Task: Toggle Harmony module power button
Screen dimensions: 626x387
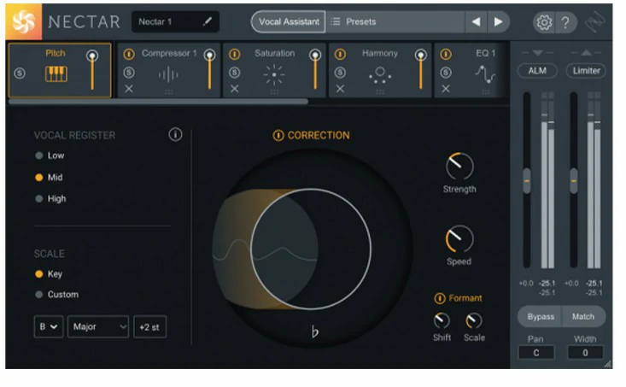Action: pyautogui.click(x=340, y=54)
